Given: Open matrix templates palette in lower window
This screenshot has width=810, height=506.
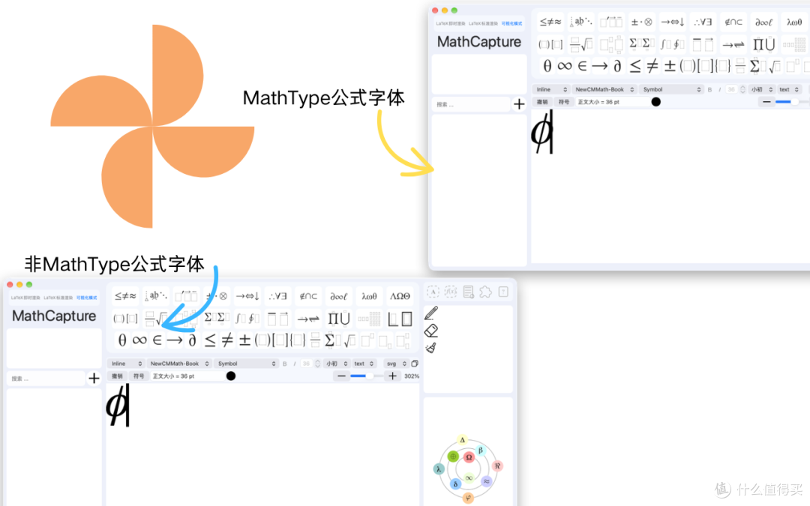Looking at the screenshot, I should (x=369, y=319).
